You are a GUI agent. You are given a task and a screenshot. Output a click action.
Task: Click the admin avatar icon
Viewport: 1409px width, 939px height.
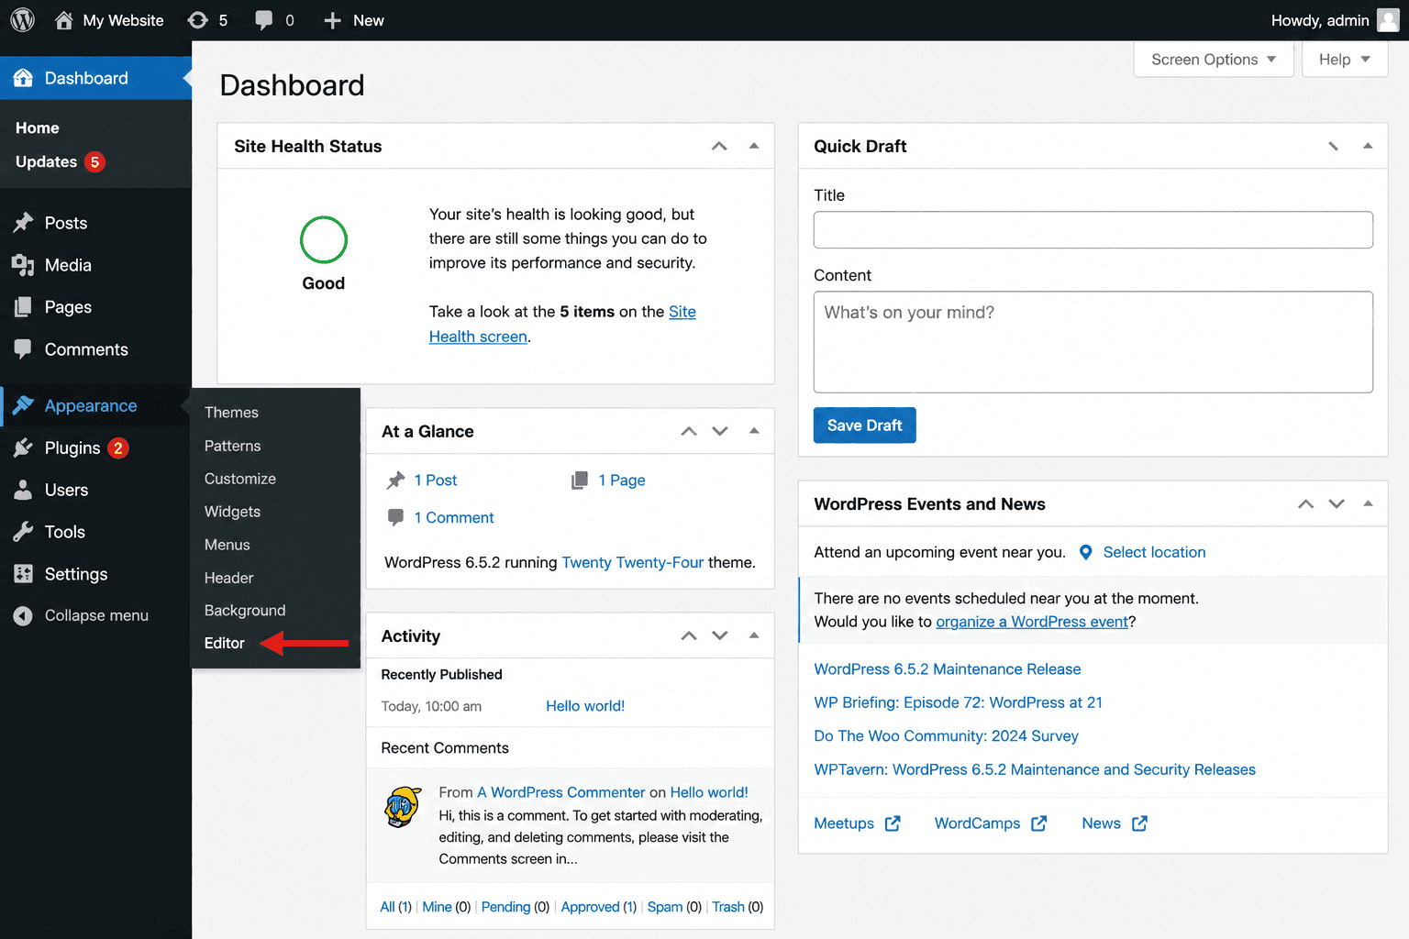(1388, 20)
